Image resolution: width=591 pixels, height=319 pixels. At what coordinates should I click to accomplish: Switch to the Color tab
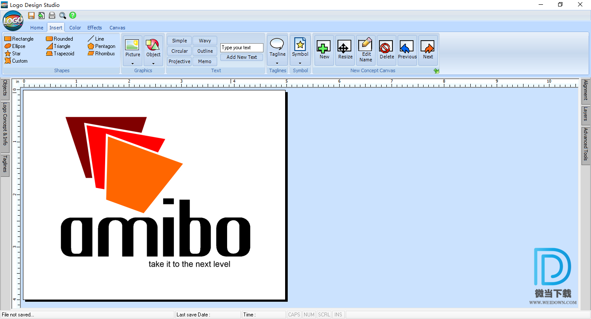click(75, 28)
